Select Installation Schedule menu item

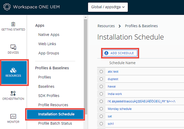click(x=55, y=114)
